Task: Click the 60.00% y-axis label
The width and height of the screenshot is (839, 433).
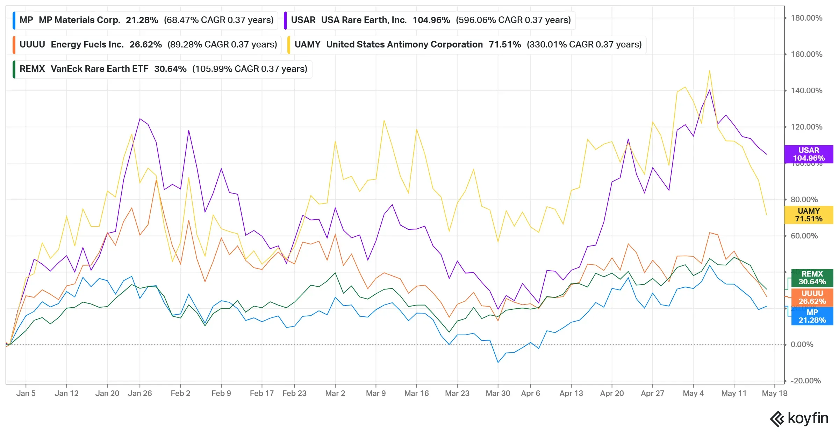Action: coord(804,236)
